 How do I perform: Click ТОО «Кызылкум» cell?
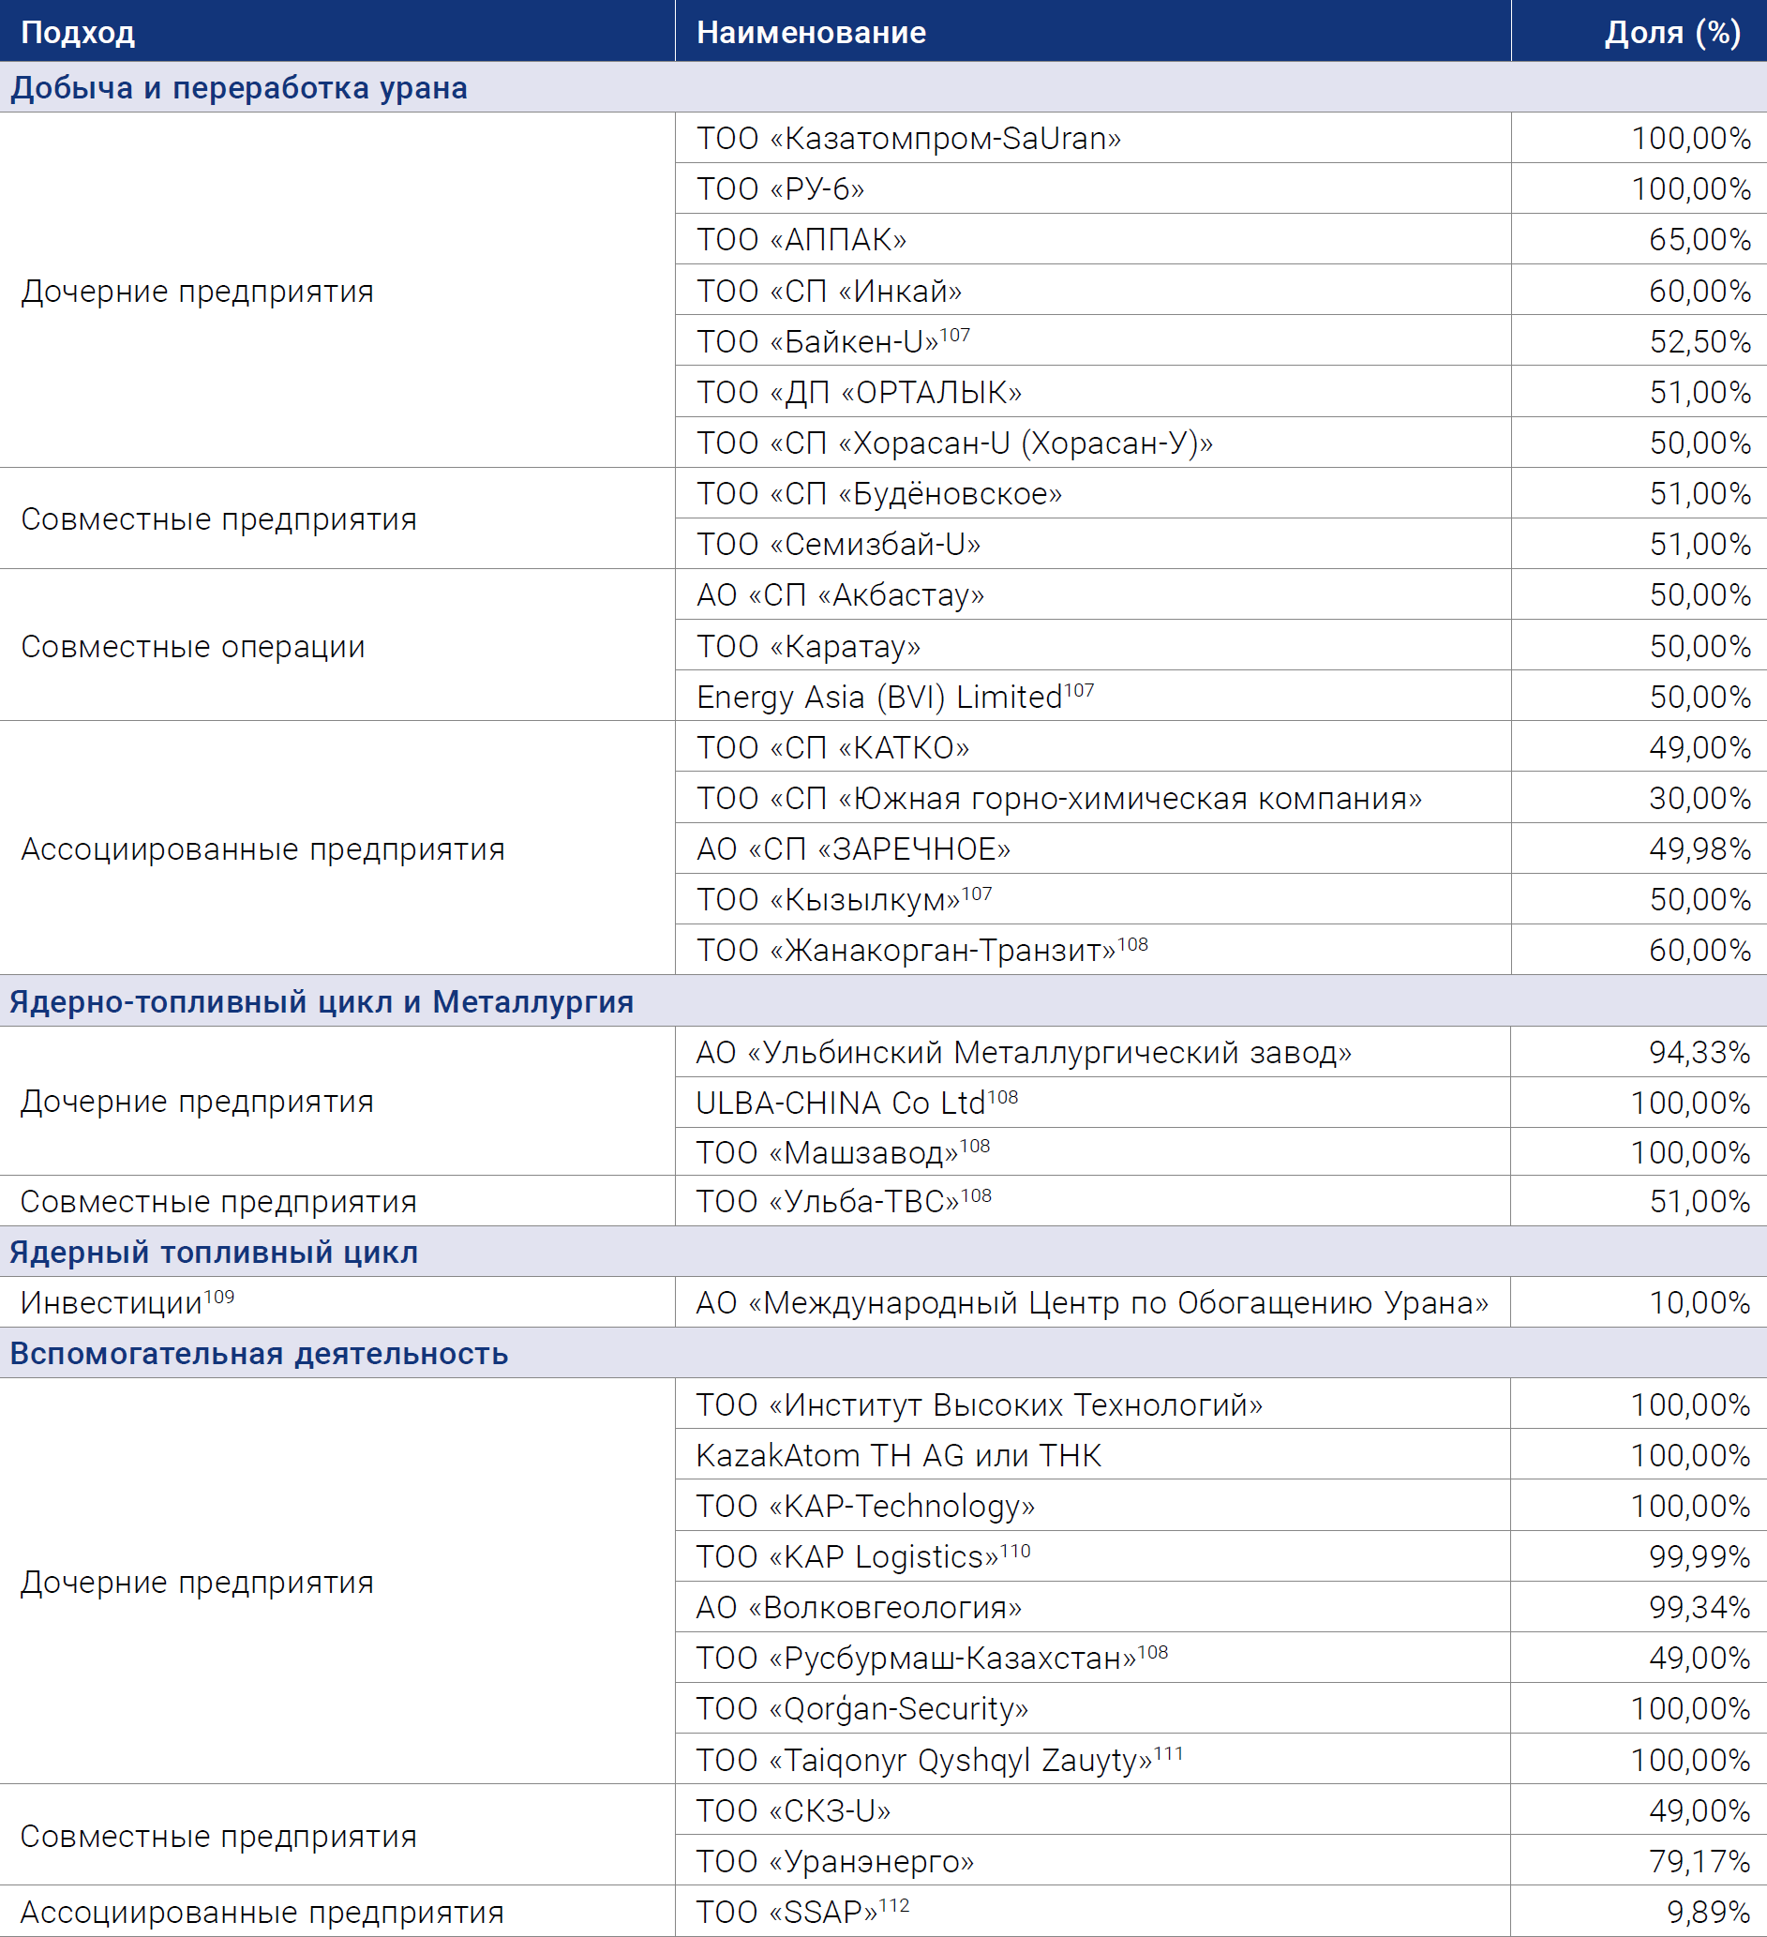coord(1092,899)
